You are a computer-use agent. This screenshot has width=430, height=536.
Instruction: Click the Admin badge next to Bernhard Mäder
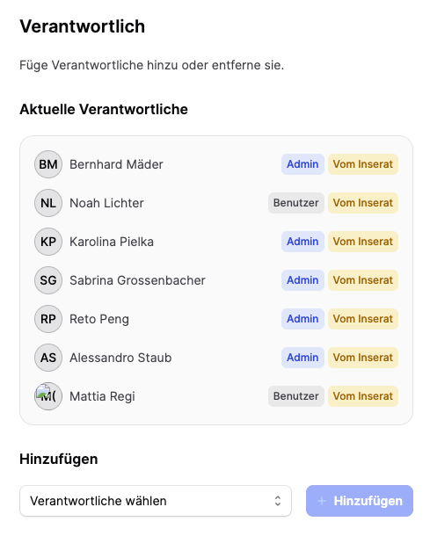click(x=302, y=164)
